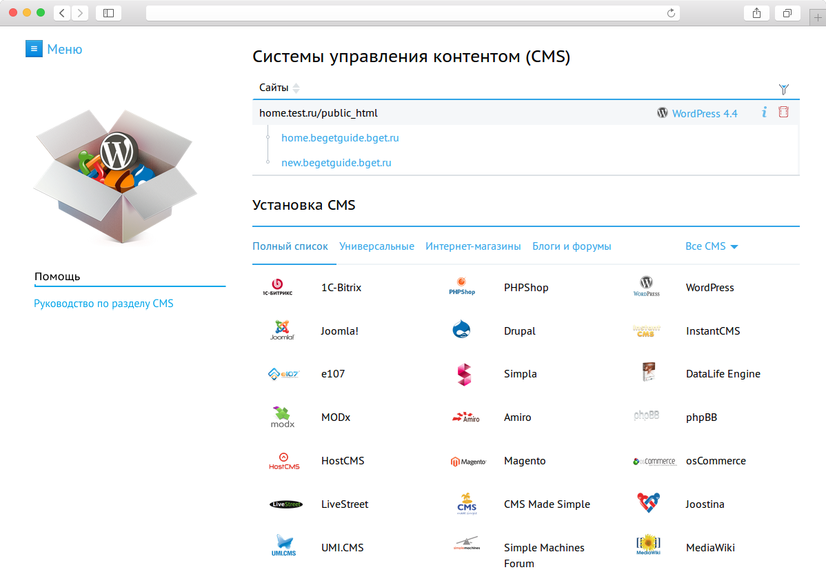Click the phpBB logo icon
Screen dimensions: 826x581
646,415
